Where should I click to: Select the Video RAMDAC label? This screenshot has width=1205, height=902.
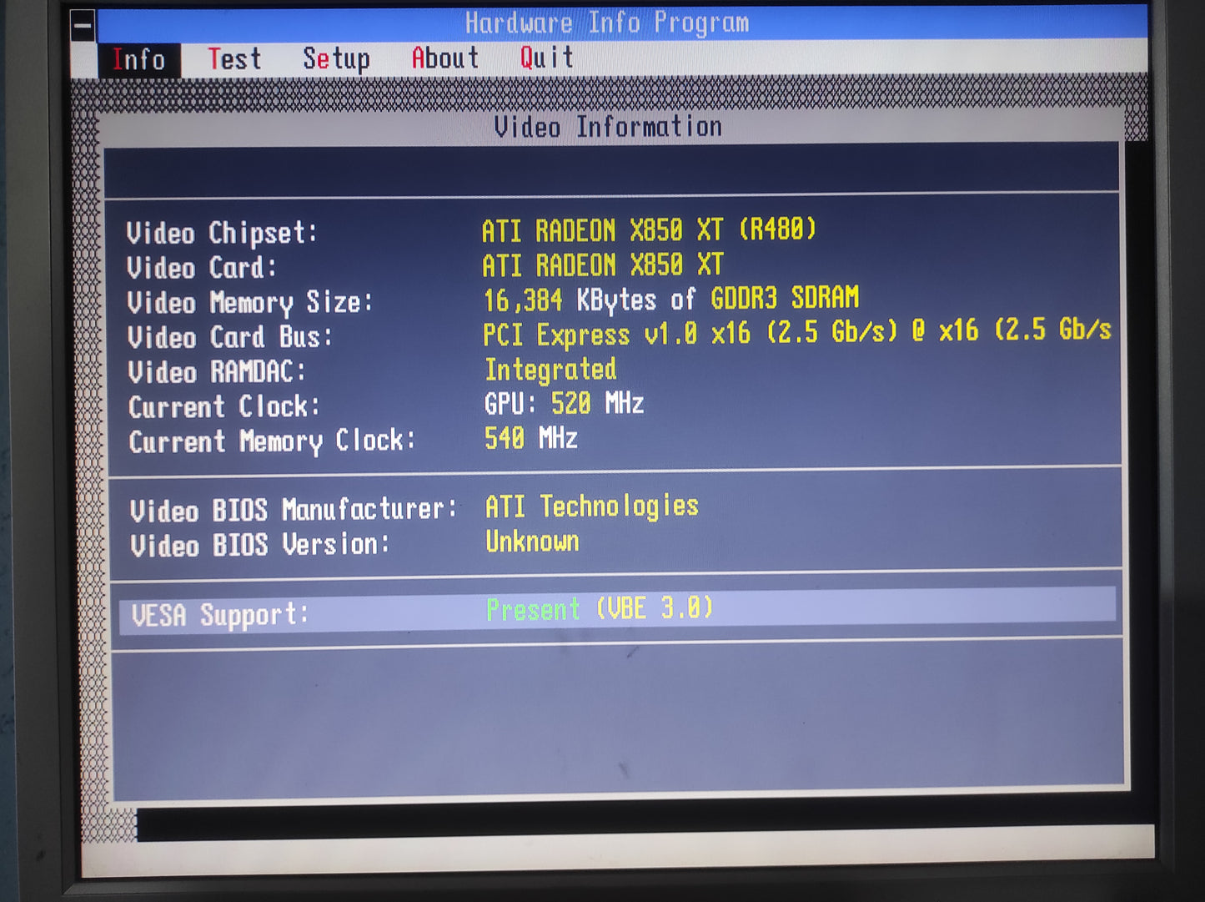[x=217, y=371]
